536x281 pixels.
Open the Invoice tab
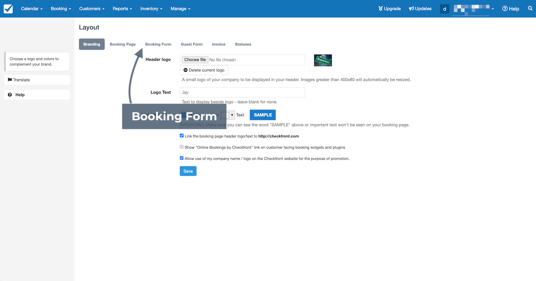point(219,44)
